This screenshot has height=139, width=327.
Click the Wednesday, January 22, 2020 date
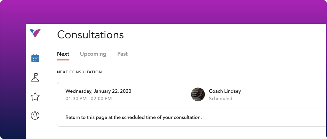pyautogui.click(x=98, y=91)
